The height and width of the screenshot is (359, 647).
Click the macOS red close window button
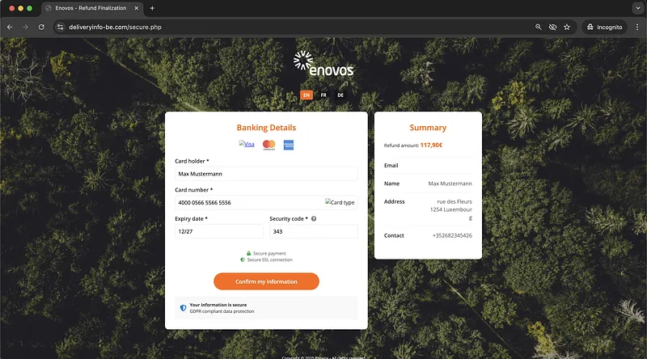pyautogui.click(x=11, y=8)
